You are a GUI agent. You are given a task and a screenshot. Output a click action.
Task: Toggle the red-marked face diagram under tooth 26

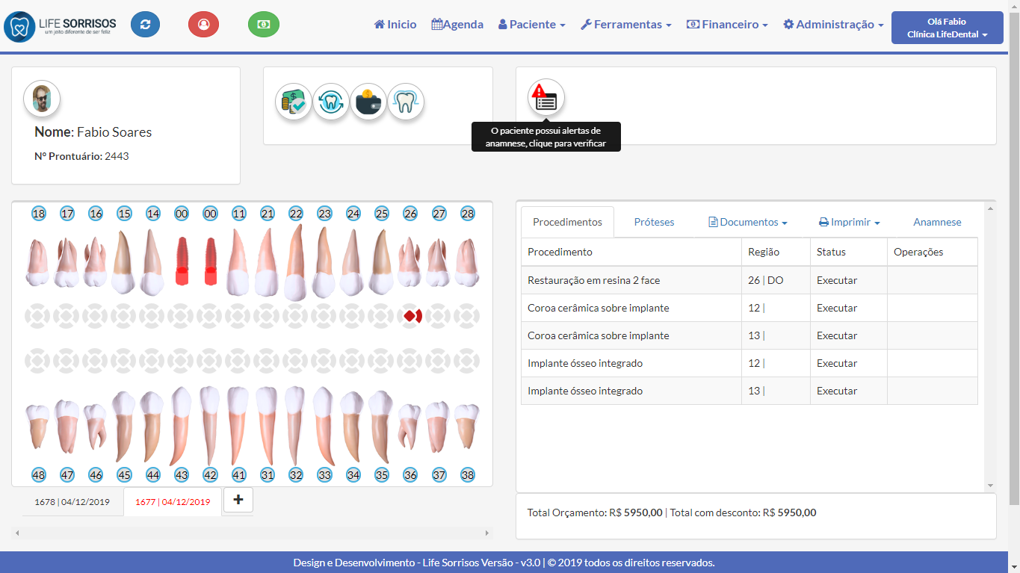tap(409, 316)
